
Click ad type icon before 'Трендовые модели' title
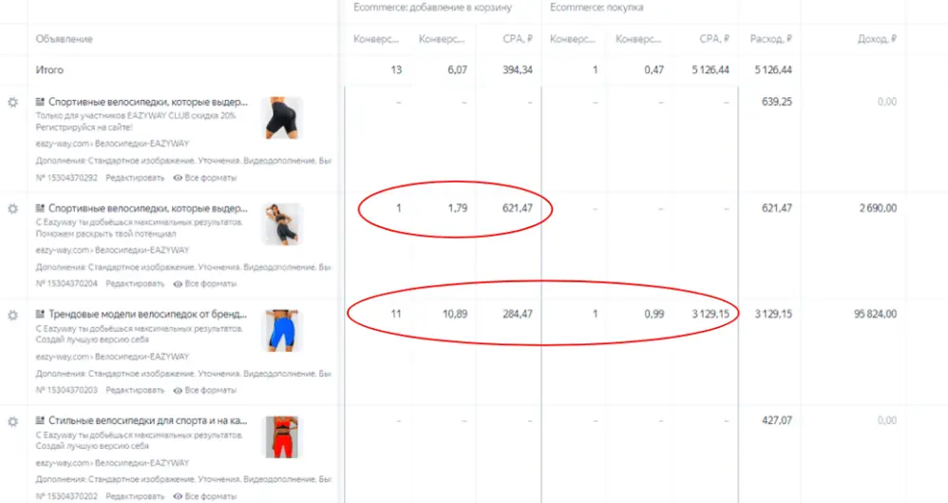(x=40, y=314)
